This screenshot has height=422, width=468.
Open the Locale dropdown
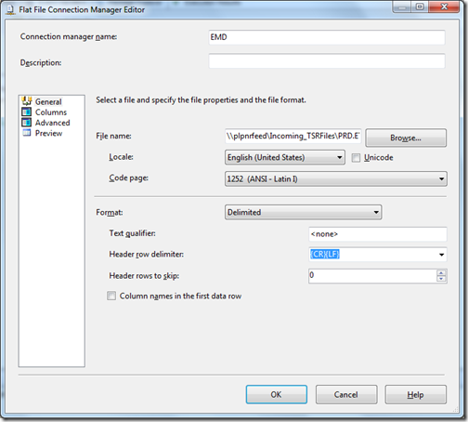coord(285,157)
